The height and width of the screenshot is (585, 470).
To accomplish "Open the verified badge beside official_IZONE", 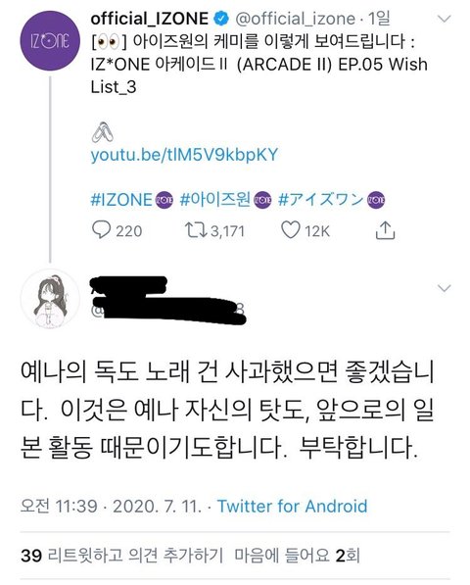I will point(221,19).
